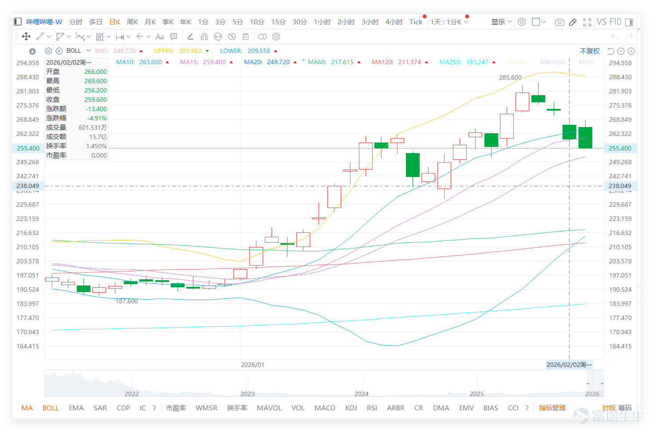The height and width of the screenshot is (432, 653).
Task: Select the Tick tab
Action: click(416, 22)
